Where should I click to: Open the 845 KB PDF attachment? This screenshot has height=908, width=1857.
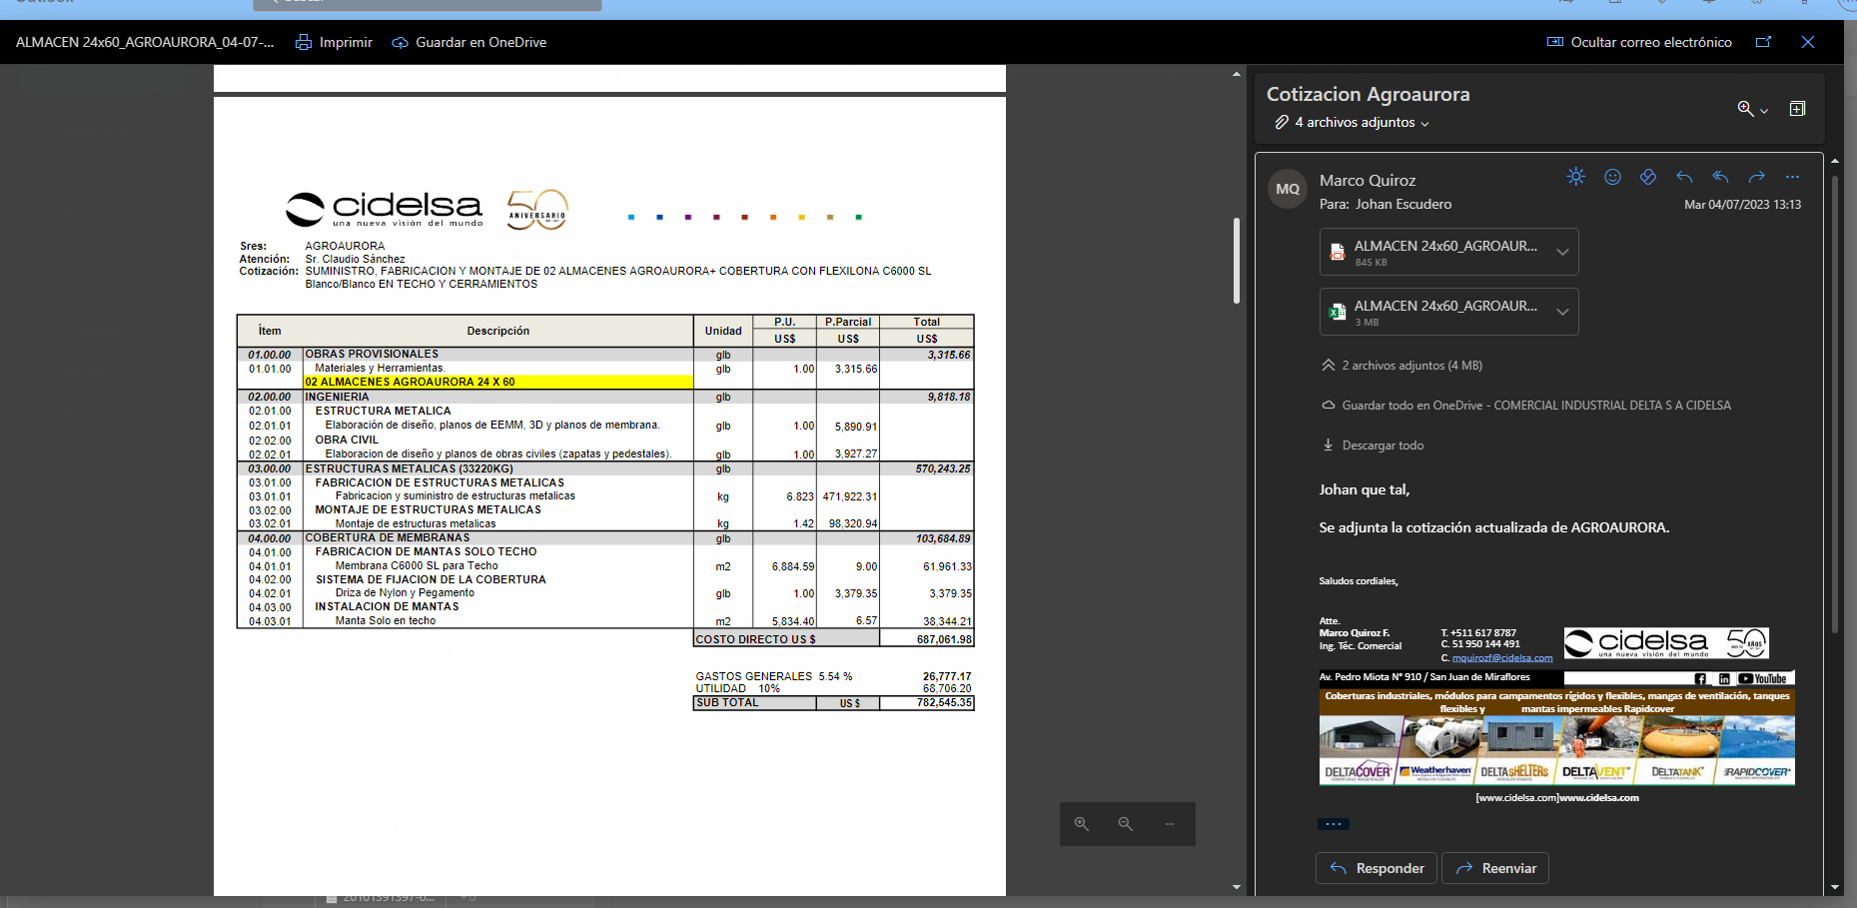pyautogui.click(x=1434, y=252)
